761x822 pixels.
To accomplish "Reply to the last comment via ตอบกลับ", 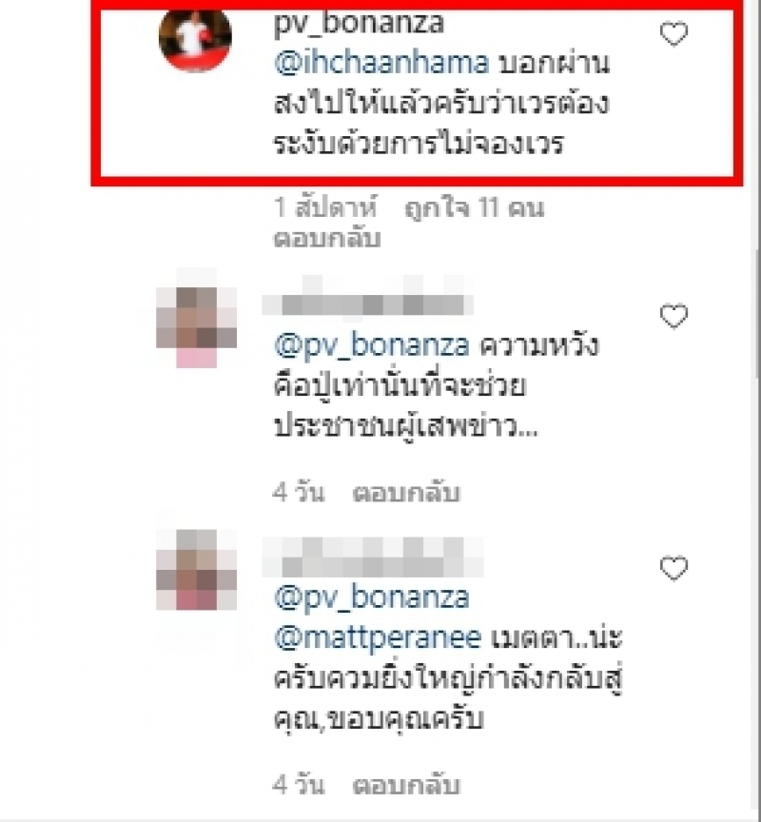I will coord(406,785).
